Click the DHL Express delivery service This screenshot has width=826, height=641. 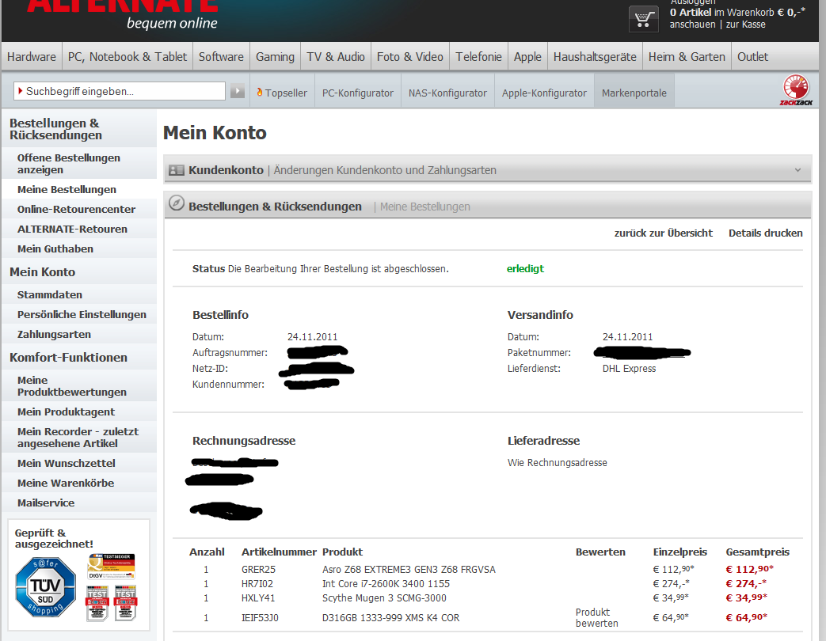pyautogui.click(x=629, y=369)
